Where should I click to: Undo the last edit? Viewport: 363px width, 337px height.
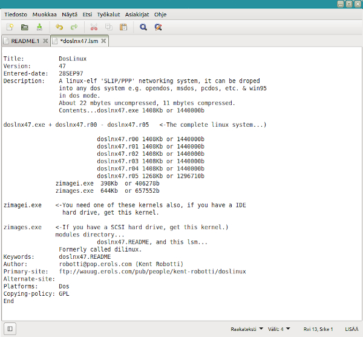coord(59,27)
